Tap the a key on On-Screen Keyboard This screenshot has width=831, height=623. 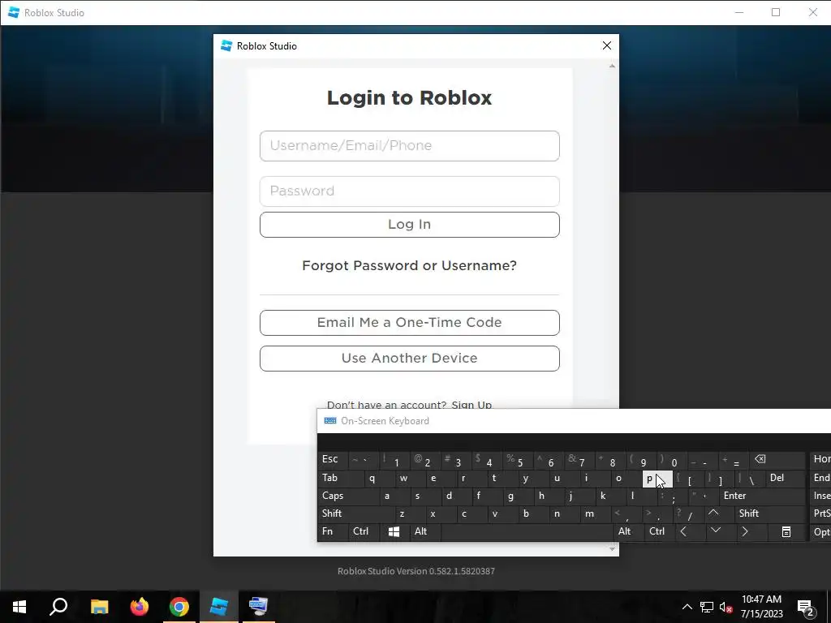[394, 496]
